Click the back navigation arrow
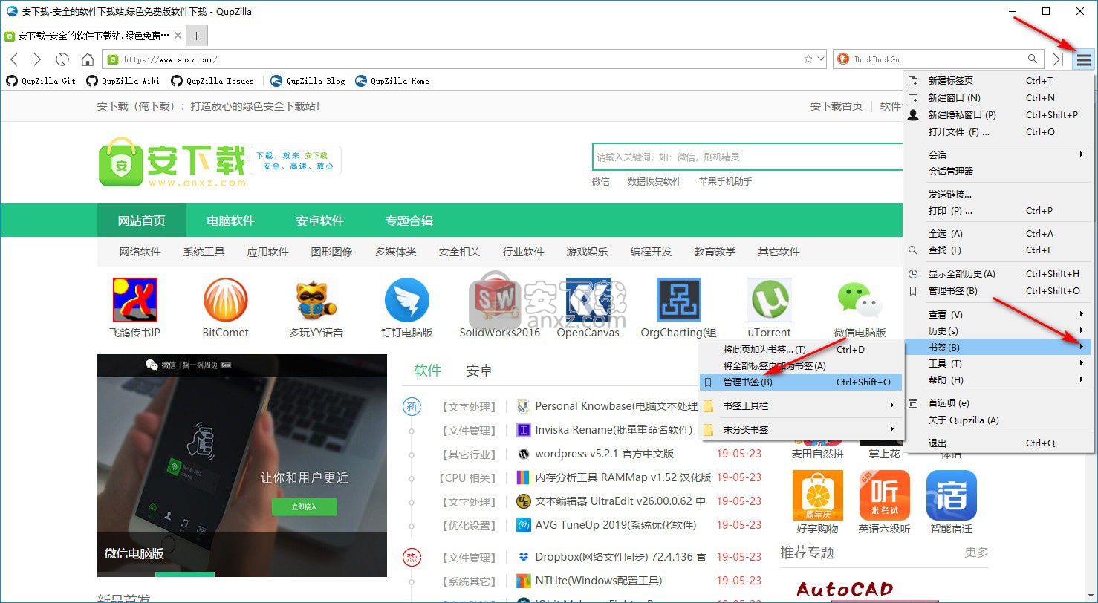This screenshot has width=1098, height=603. [x=14, y=59]
